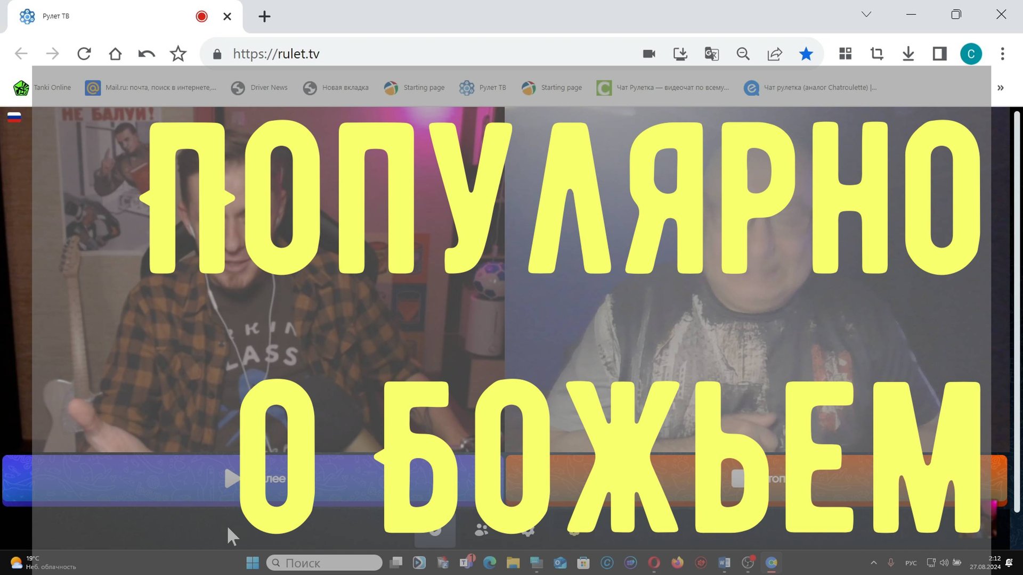Click the camera icon in address bar
Viewport: 1023px width, 575px height.
coord(649,54)
